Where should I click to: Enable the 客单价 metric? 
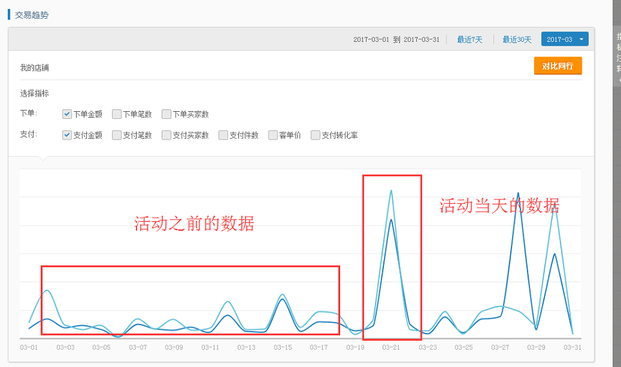273,135
